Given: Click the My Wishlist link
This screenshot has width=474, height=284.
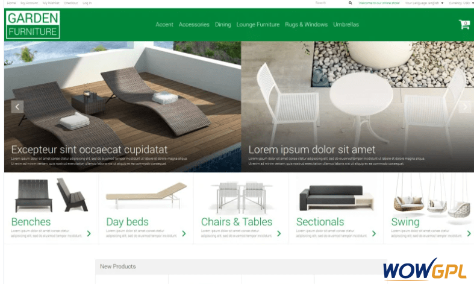Looking at the screenshot, I should point(51,3).
